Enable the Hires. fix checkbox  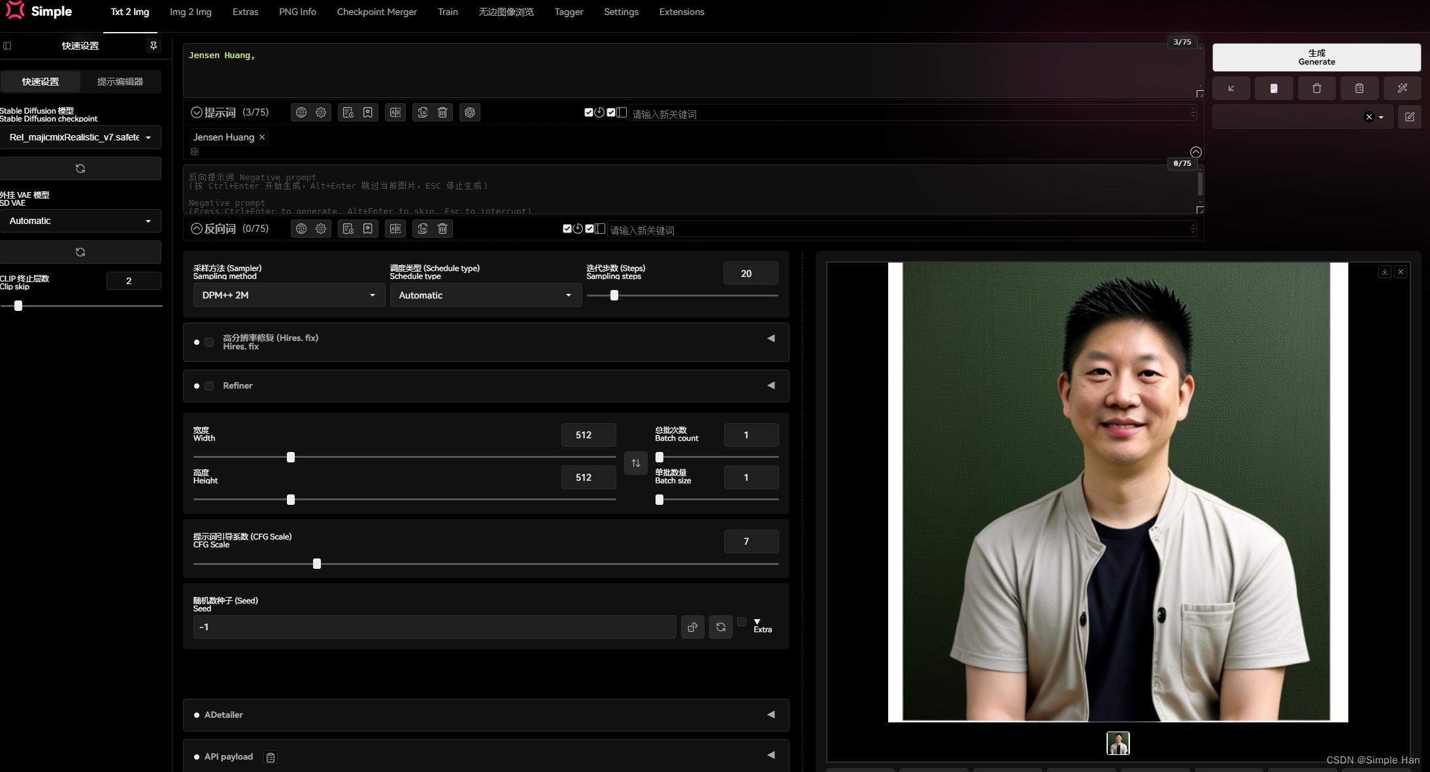[209, 342]
